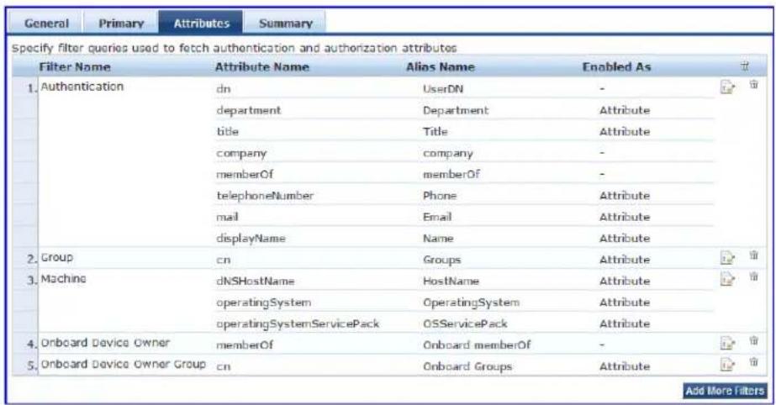Click the department attribute name

249,110
